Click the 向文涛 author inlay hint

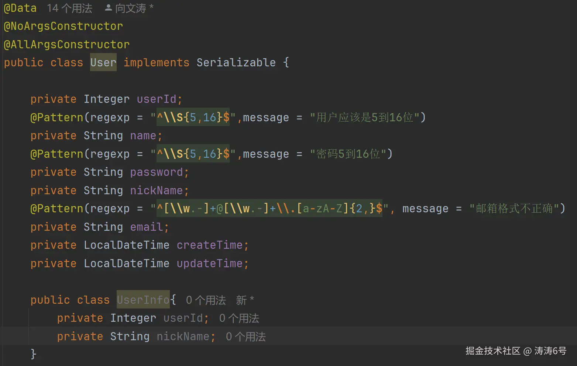pos(131,8)
